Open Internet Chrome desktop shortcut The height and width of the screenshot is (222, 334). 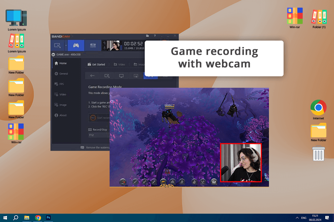tap(318, 110)
